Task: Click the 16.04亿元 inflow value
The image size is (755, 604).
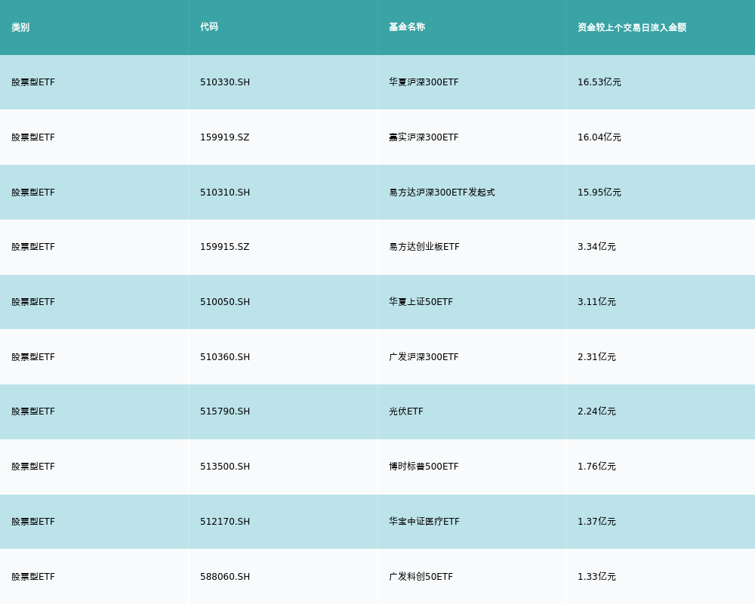Action: [599, 137]
